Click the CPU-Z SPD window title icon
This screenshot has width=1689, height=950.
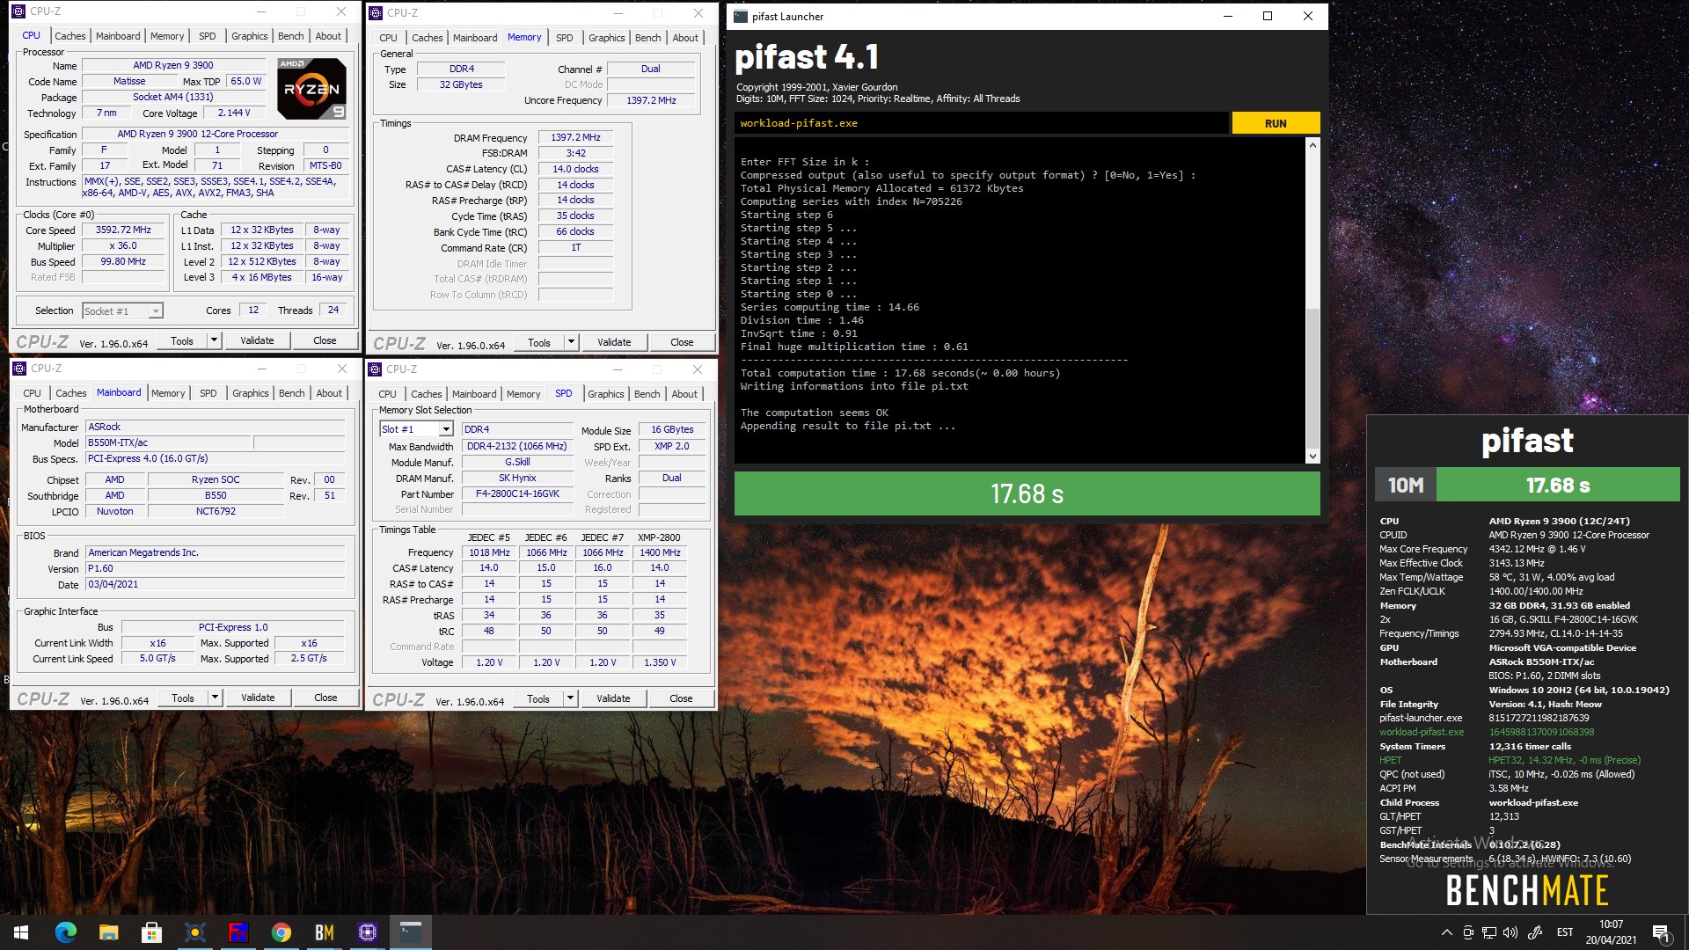pos(376,369)
